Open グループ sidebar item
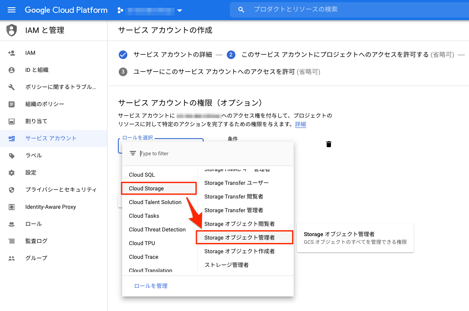 click(54, 258)
